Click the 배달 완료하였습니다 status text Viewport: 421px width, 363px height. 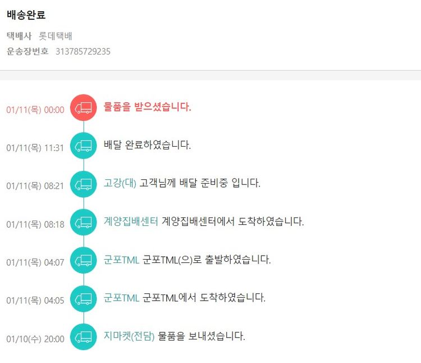[148, 145]
